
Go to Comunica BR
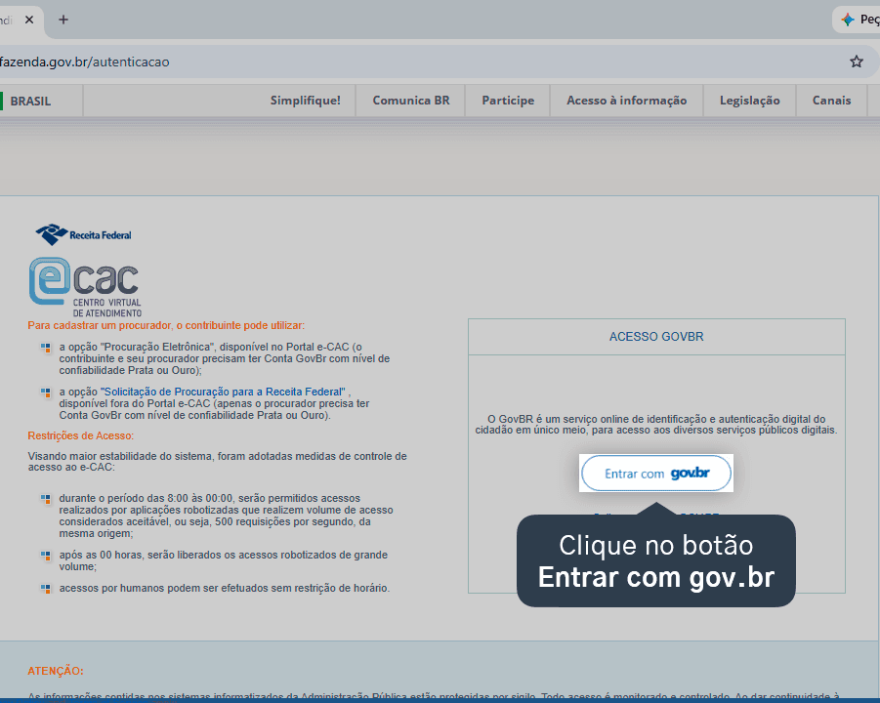click(411, 101)
